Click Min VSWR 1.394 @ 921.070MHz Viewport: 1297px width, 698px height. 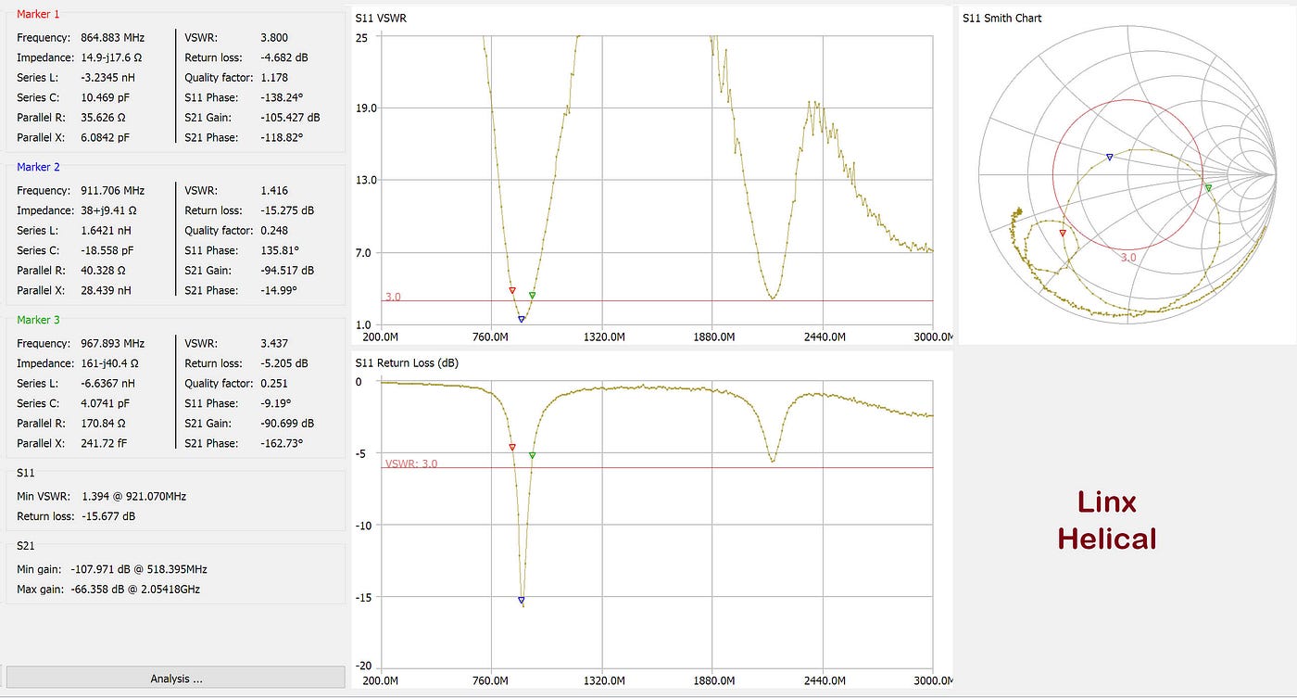coord(133,496)
